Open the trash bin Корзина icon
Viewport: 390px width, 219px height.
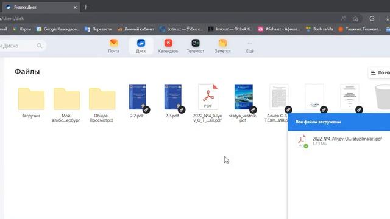(x=383, y=97)
